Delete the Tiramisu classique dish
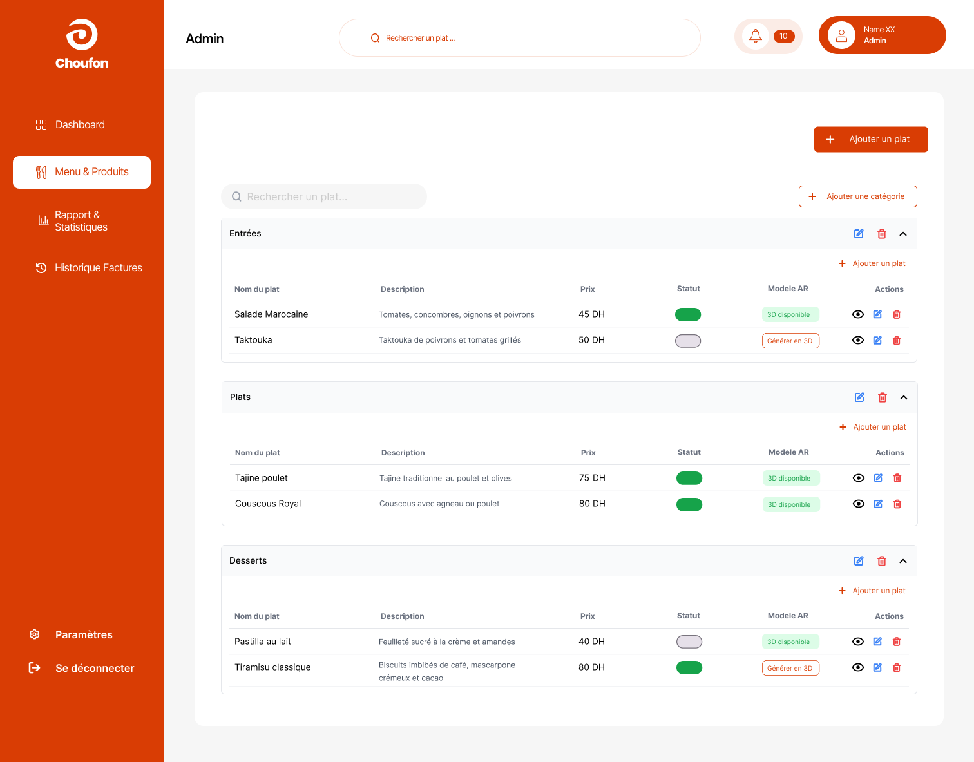Image resolution: width=974 pixels, height=762 pixels. [897, 667]
